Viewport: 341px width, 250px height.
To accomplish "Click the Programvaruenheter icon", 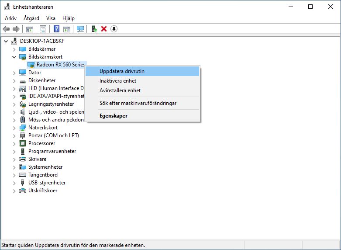I will (22, 151).
